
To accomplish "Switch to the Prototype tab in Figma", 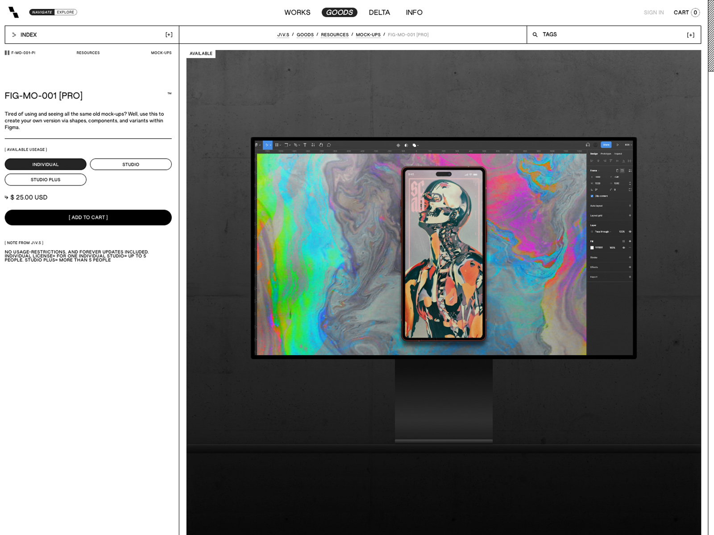I will 606,154.
